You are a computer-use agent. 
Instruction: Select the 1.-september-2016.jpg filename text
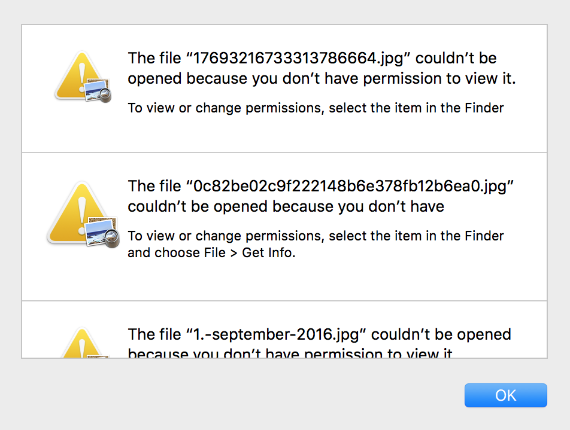(281, 334)
